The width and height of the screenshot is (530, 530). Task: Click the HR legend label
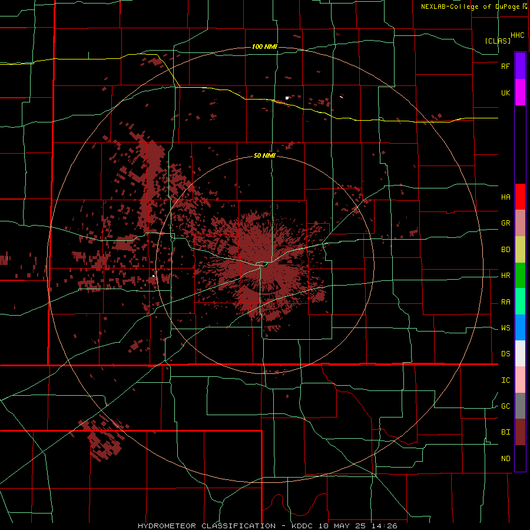505,276
